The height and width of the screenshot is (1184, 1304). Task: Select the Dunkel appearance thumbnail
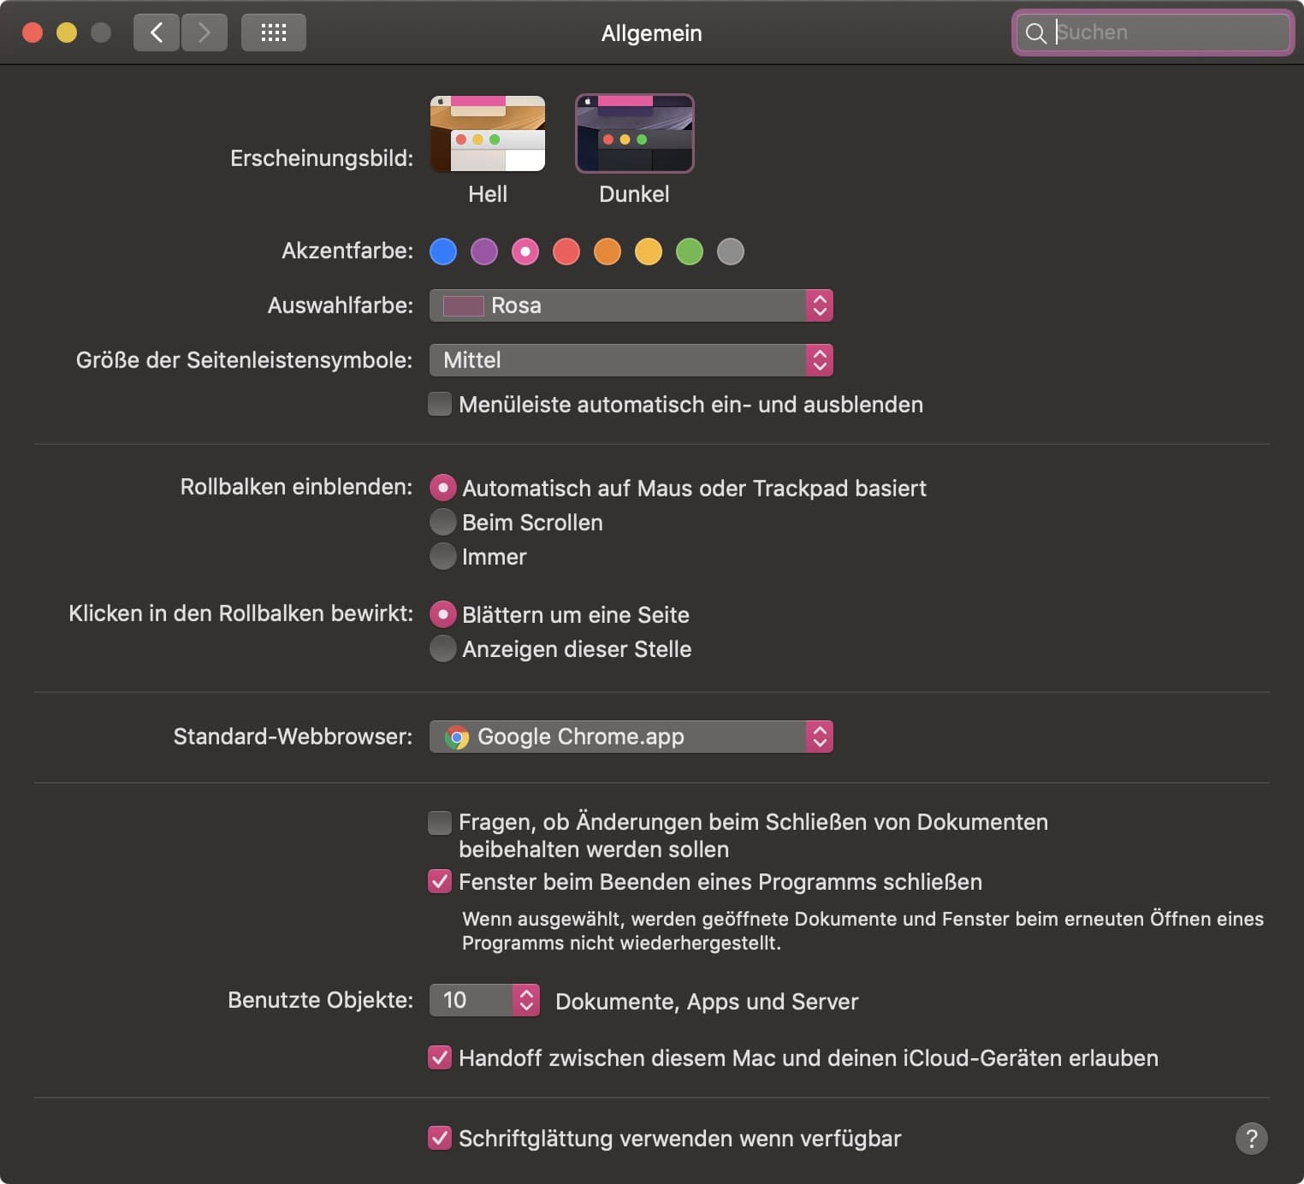tap(634, 134)
